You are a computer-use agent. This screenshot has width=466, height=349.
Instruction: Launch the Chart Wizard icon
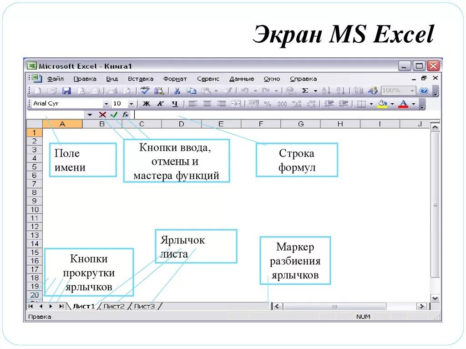[x=359, y=91]
